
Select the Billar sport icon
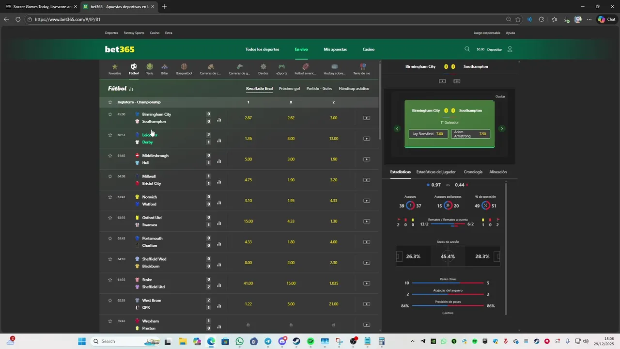coord(165,69)
